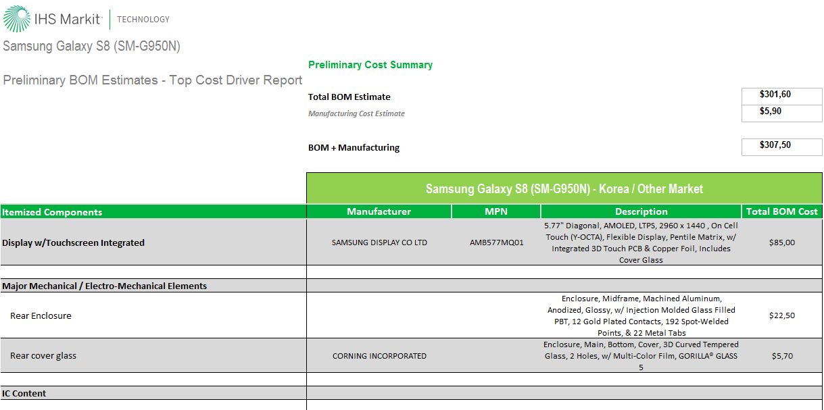Image resolution: width=824 pixels, height=410 pixels.
Task: Select the MPN column header
Action: tap(496, 211)
